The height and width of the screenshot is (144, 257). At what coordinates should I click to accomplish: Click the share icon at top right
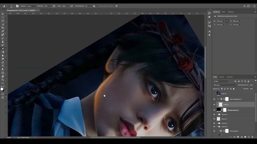pos(254,6)
